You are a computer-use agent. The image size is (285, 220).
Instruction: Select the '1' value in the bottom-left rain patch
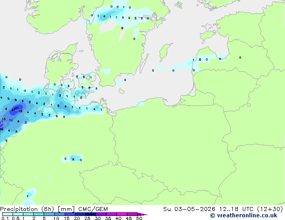pos(27,196)
